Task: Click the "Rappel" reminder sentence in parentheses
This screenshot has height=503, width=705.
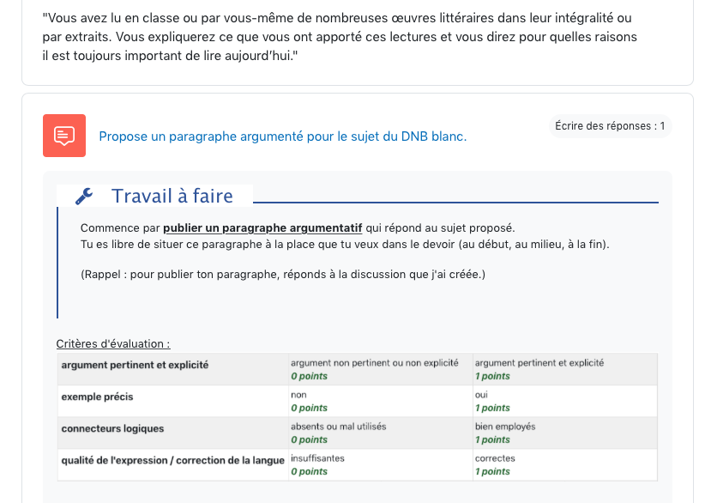Action: point(282,275)
